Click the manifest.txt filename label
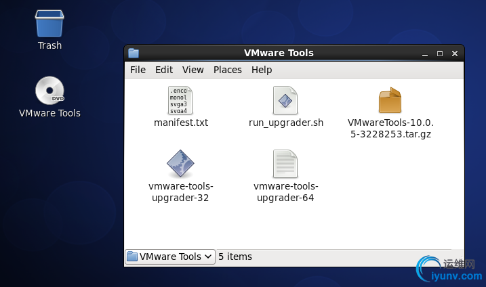Screen dimensions: 486x287 click(x=181, y=123)
